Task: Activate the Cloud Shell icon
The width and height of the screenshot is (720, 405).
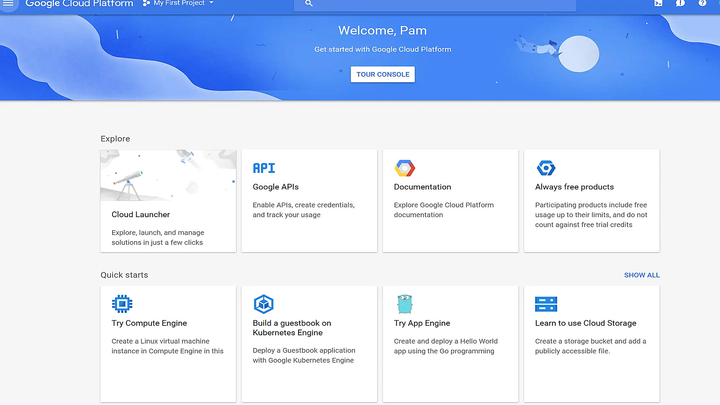Action: coord(658,3)
